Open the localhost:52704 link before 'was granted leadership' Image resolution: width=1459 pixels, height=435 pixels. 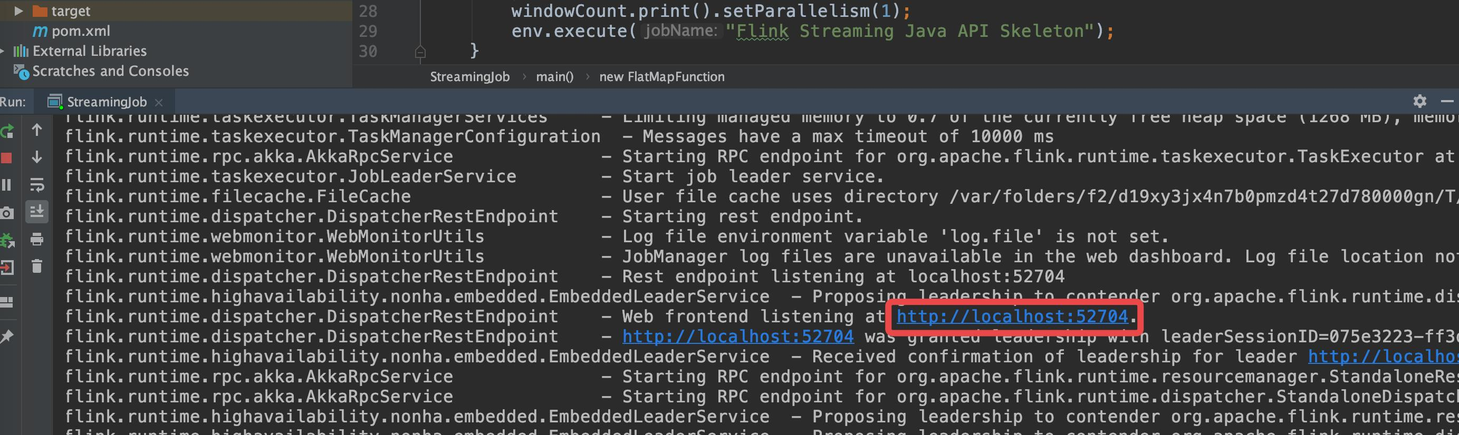coord(738,337)
